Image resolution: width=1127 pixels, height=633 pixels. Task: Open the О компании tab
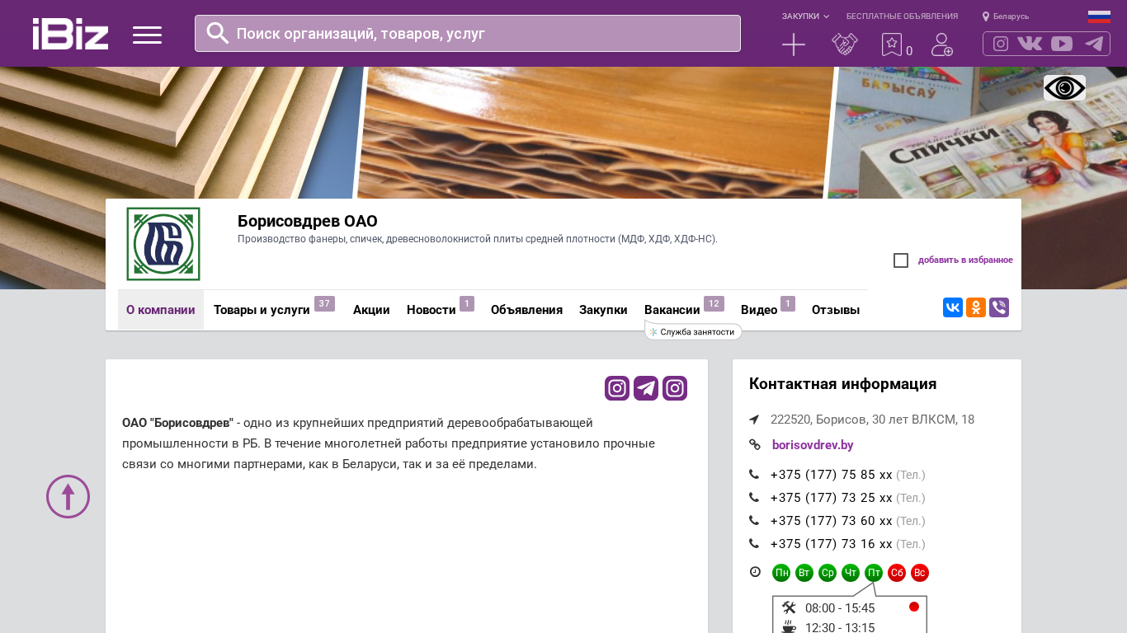pyautogui.click(x=161, y=310)
